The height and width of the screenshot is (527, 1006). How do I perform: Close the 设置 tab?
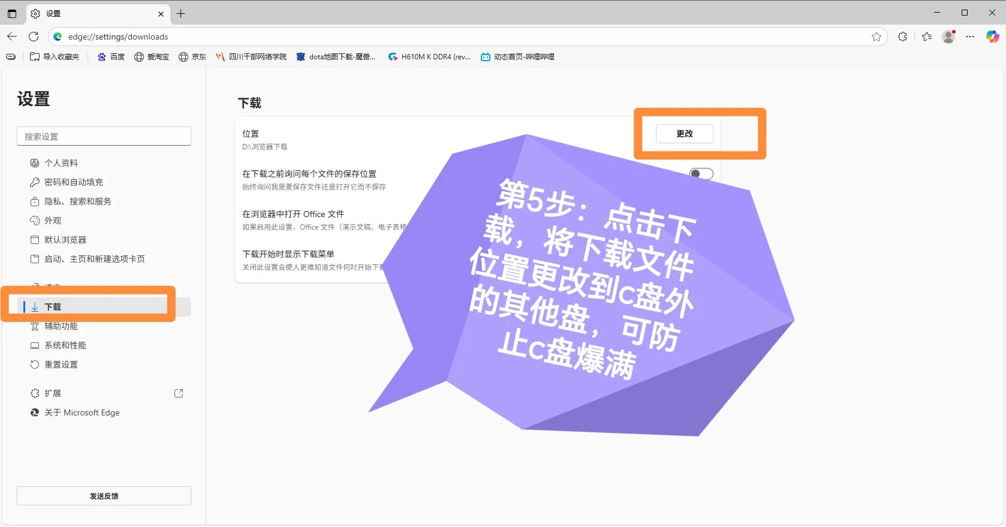click(161, 14)
